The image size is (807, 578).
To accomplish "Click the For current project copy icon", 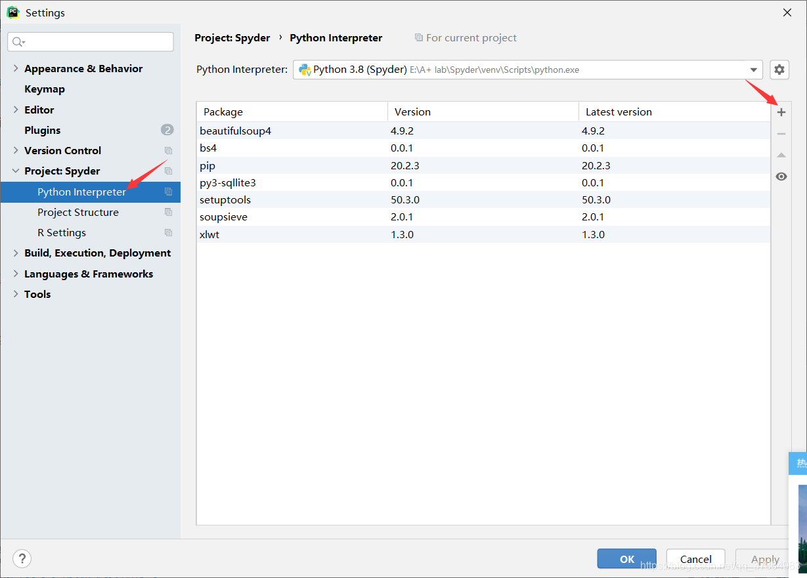I will 419,38.
